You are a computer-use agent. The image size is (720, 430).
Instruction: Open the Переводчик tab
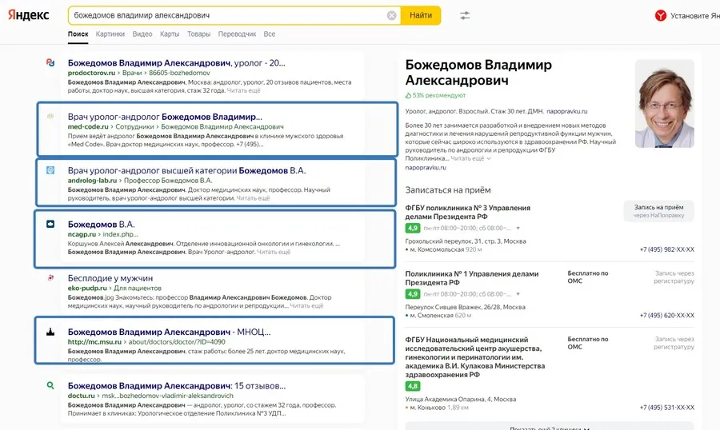pos(237,34)
